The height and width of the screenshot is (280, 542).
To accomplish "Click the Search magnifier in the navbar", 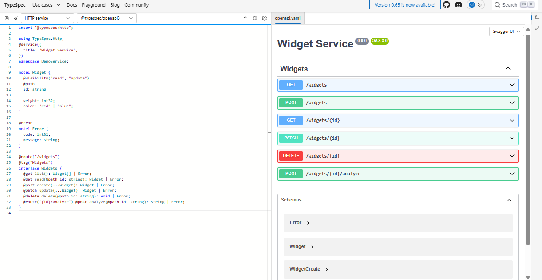I will [x=497, y=5].
